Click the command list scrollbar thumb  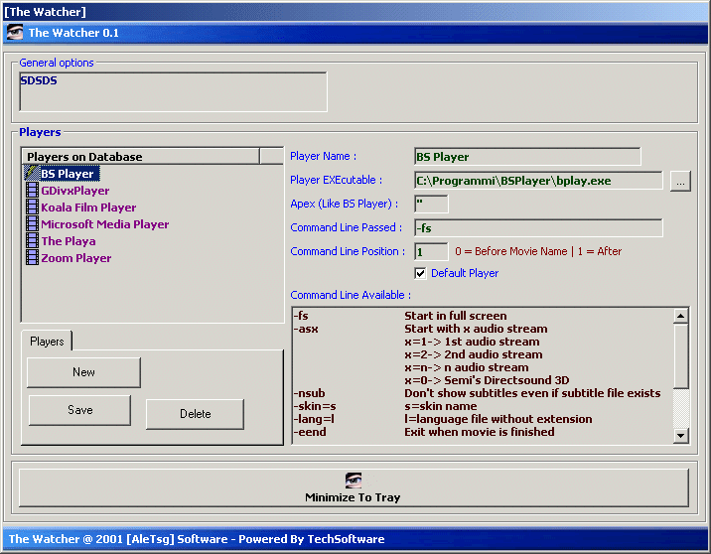(680, 355)
